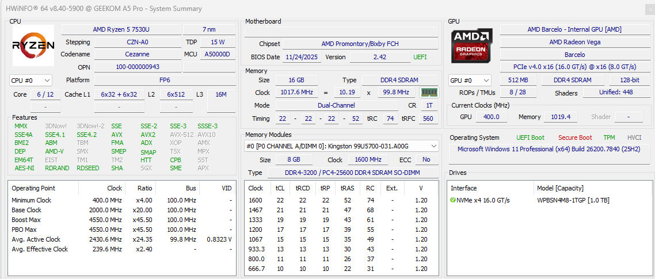Viewport: 655px width, 279px height.
Task: Click the AMD Barcelo Internal GPU field
Action: pos(574,29)
